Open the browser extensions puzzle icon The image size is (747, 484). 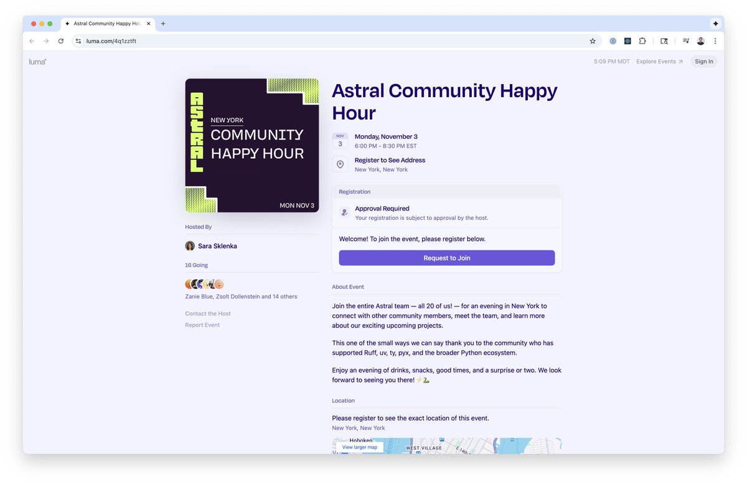[x=642, y=40]
